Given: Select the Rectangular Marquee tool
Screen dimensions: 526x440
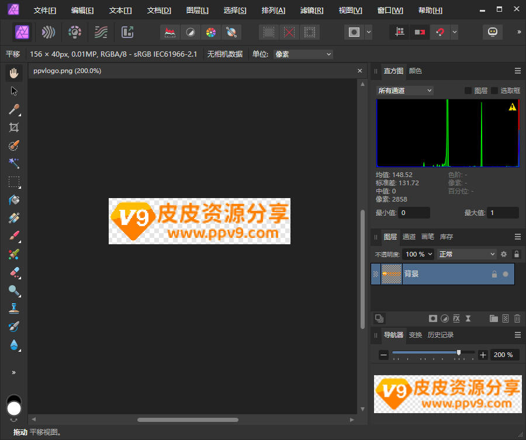Looking at the screenshot, I should (x=14, y=182).
